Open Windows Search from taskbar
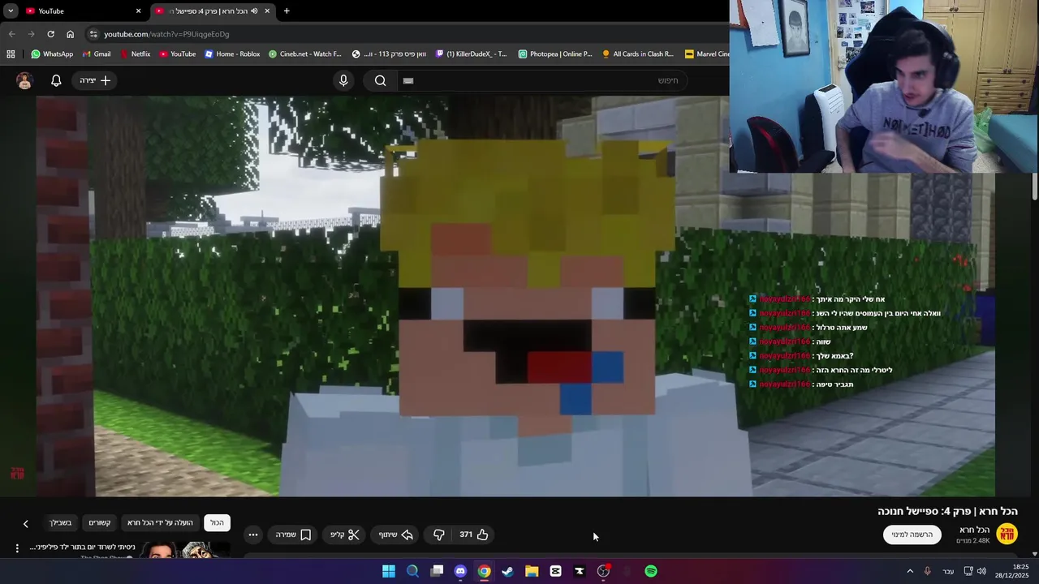1039x584 pixels. coord(412,571)
